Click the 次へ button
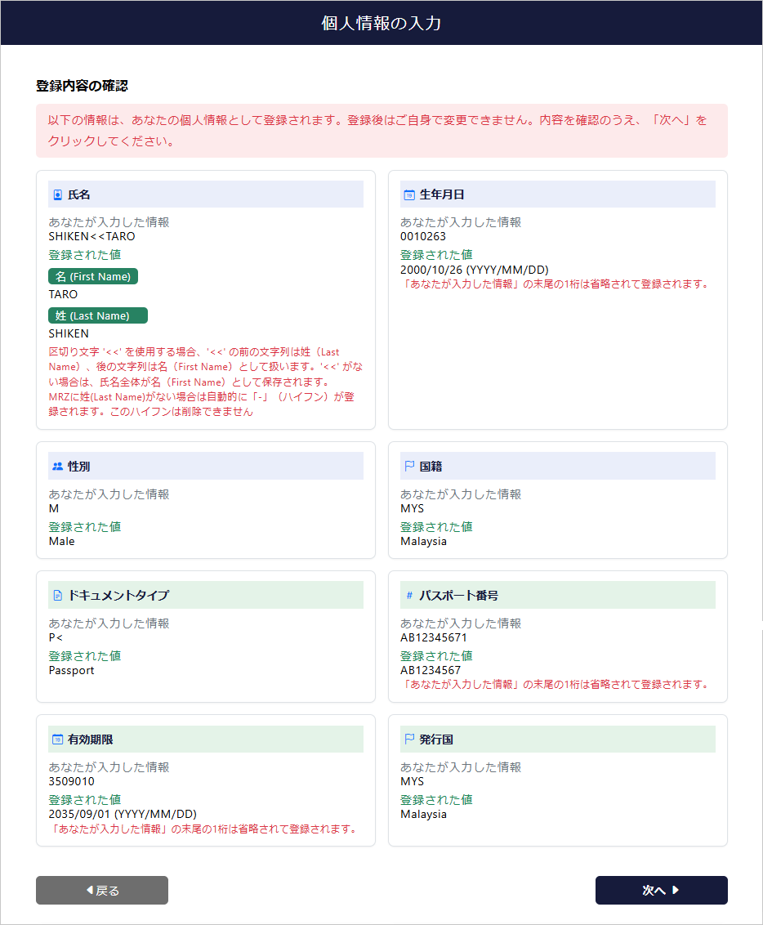 tap(661, 890)
